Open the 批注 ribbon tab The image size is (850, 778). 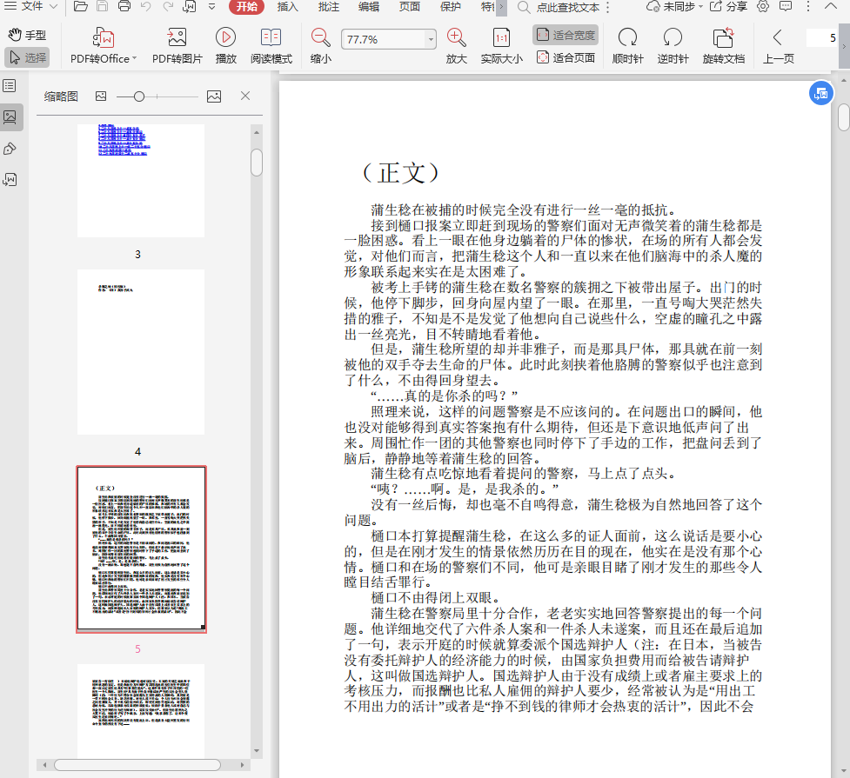coord(329,7)
